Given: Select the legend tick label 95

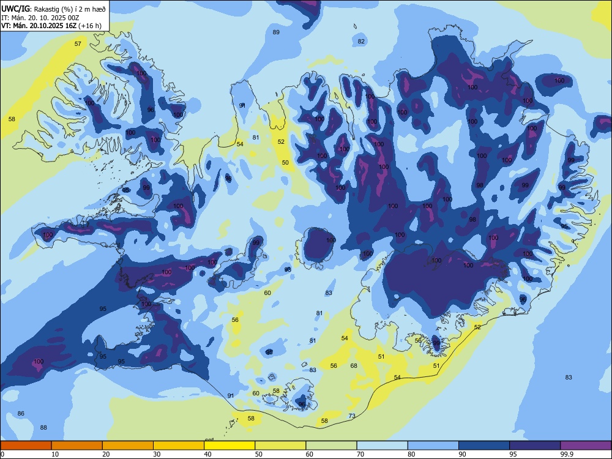Looking at the screenshot, I should point(513,454).
